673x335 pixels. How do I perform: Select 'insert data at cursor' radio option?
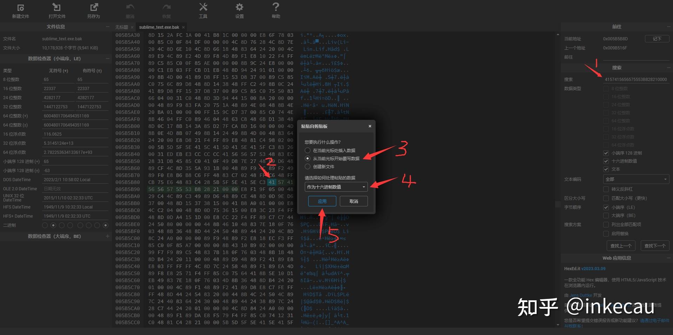[x=308, y=150]
